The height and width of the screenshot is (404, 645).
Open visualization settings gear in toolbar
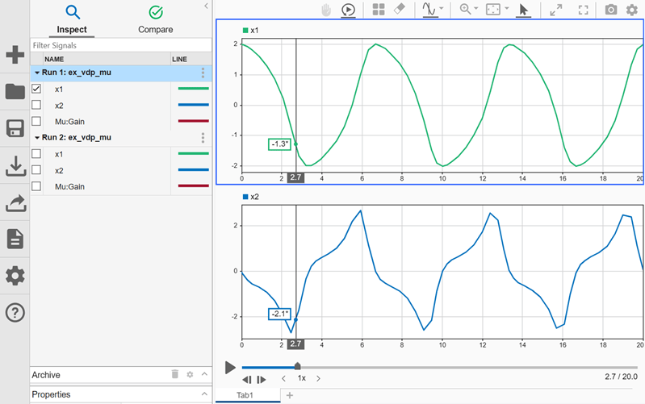[x=632, y=10]
